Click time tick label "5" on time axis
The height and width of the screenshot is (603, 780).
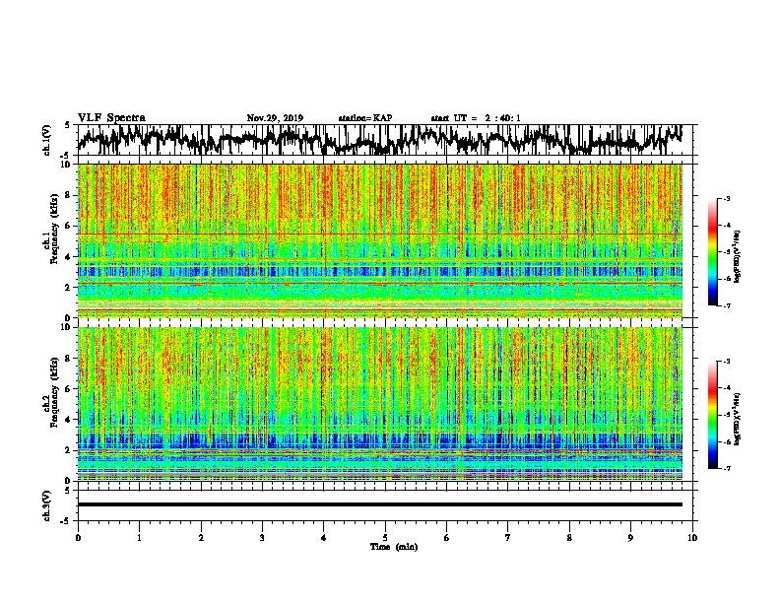pyautogui.click(x=385, y=538)
